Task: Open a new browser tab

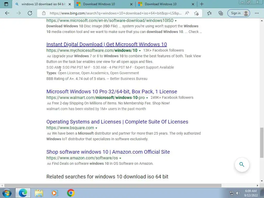Action: click(202, 4)
